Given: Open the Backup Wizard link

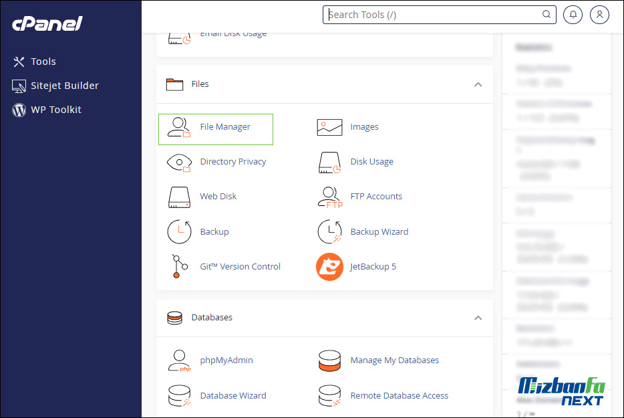Looking at the screenshot, I should (x=379, y=231).
